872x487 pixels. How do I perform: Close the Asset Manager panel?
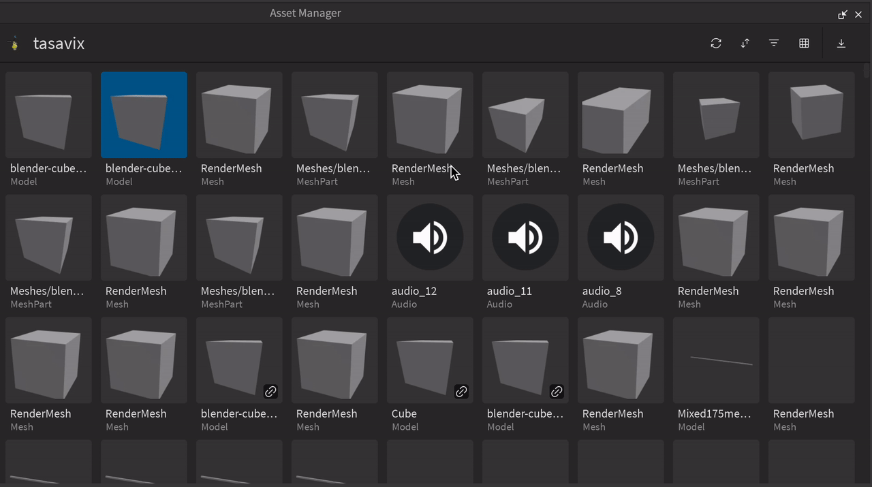pos(858,14)
